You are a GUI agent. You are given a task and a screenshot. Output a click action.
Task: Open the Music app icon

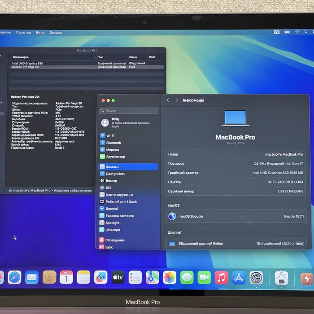[221, 277]
